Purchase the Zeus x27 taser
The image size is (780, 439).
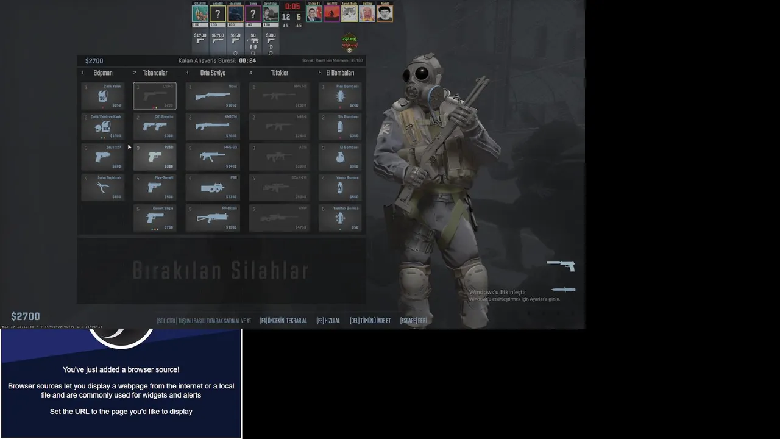pos(103,157)
